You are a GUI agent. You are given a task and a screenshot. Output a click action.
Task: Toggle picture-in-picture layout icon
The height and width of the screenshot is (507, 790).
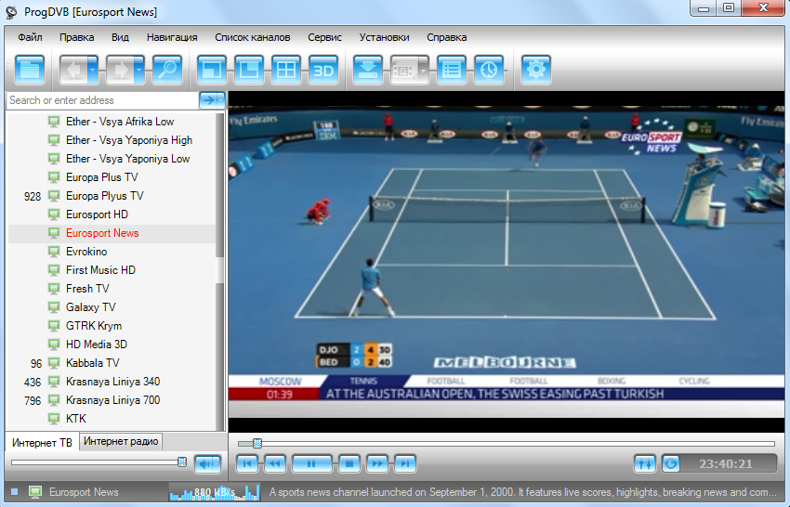(x=249, y=70)
